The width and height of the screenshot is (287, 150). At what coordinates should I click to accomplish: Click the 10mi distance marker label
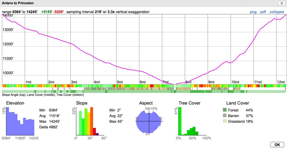[235, 82]
